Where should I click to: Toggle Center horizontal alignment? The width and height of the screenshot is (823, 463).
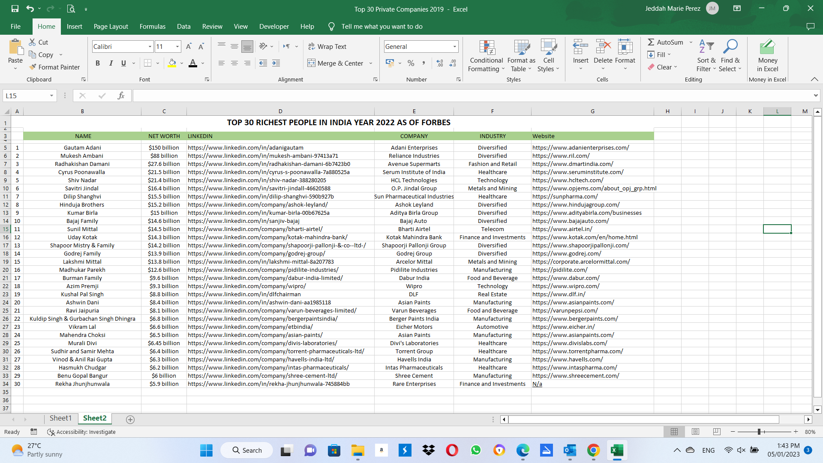pos(234,63)
